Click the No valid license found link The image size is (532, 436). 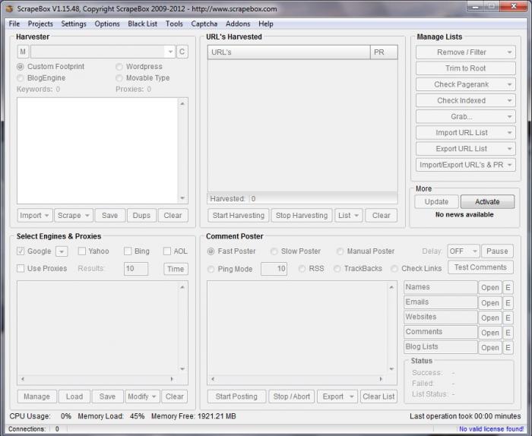491,429
